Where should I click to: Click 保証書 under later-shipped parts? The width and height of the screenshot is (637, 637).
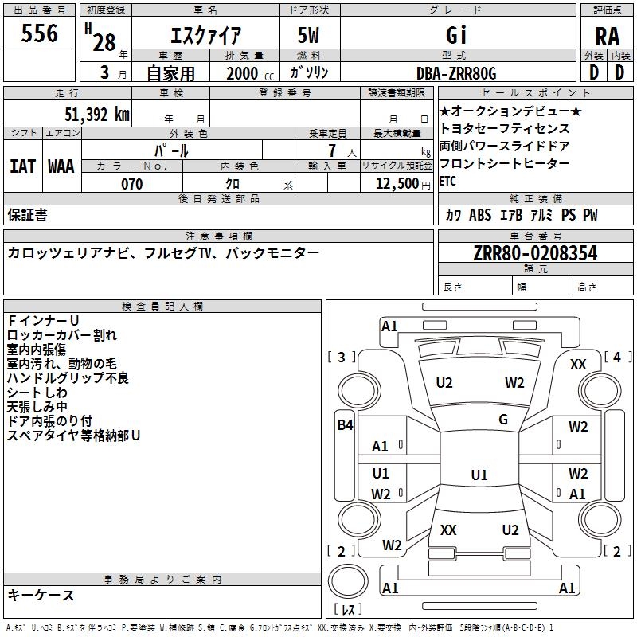pos(27,214)
